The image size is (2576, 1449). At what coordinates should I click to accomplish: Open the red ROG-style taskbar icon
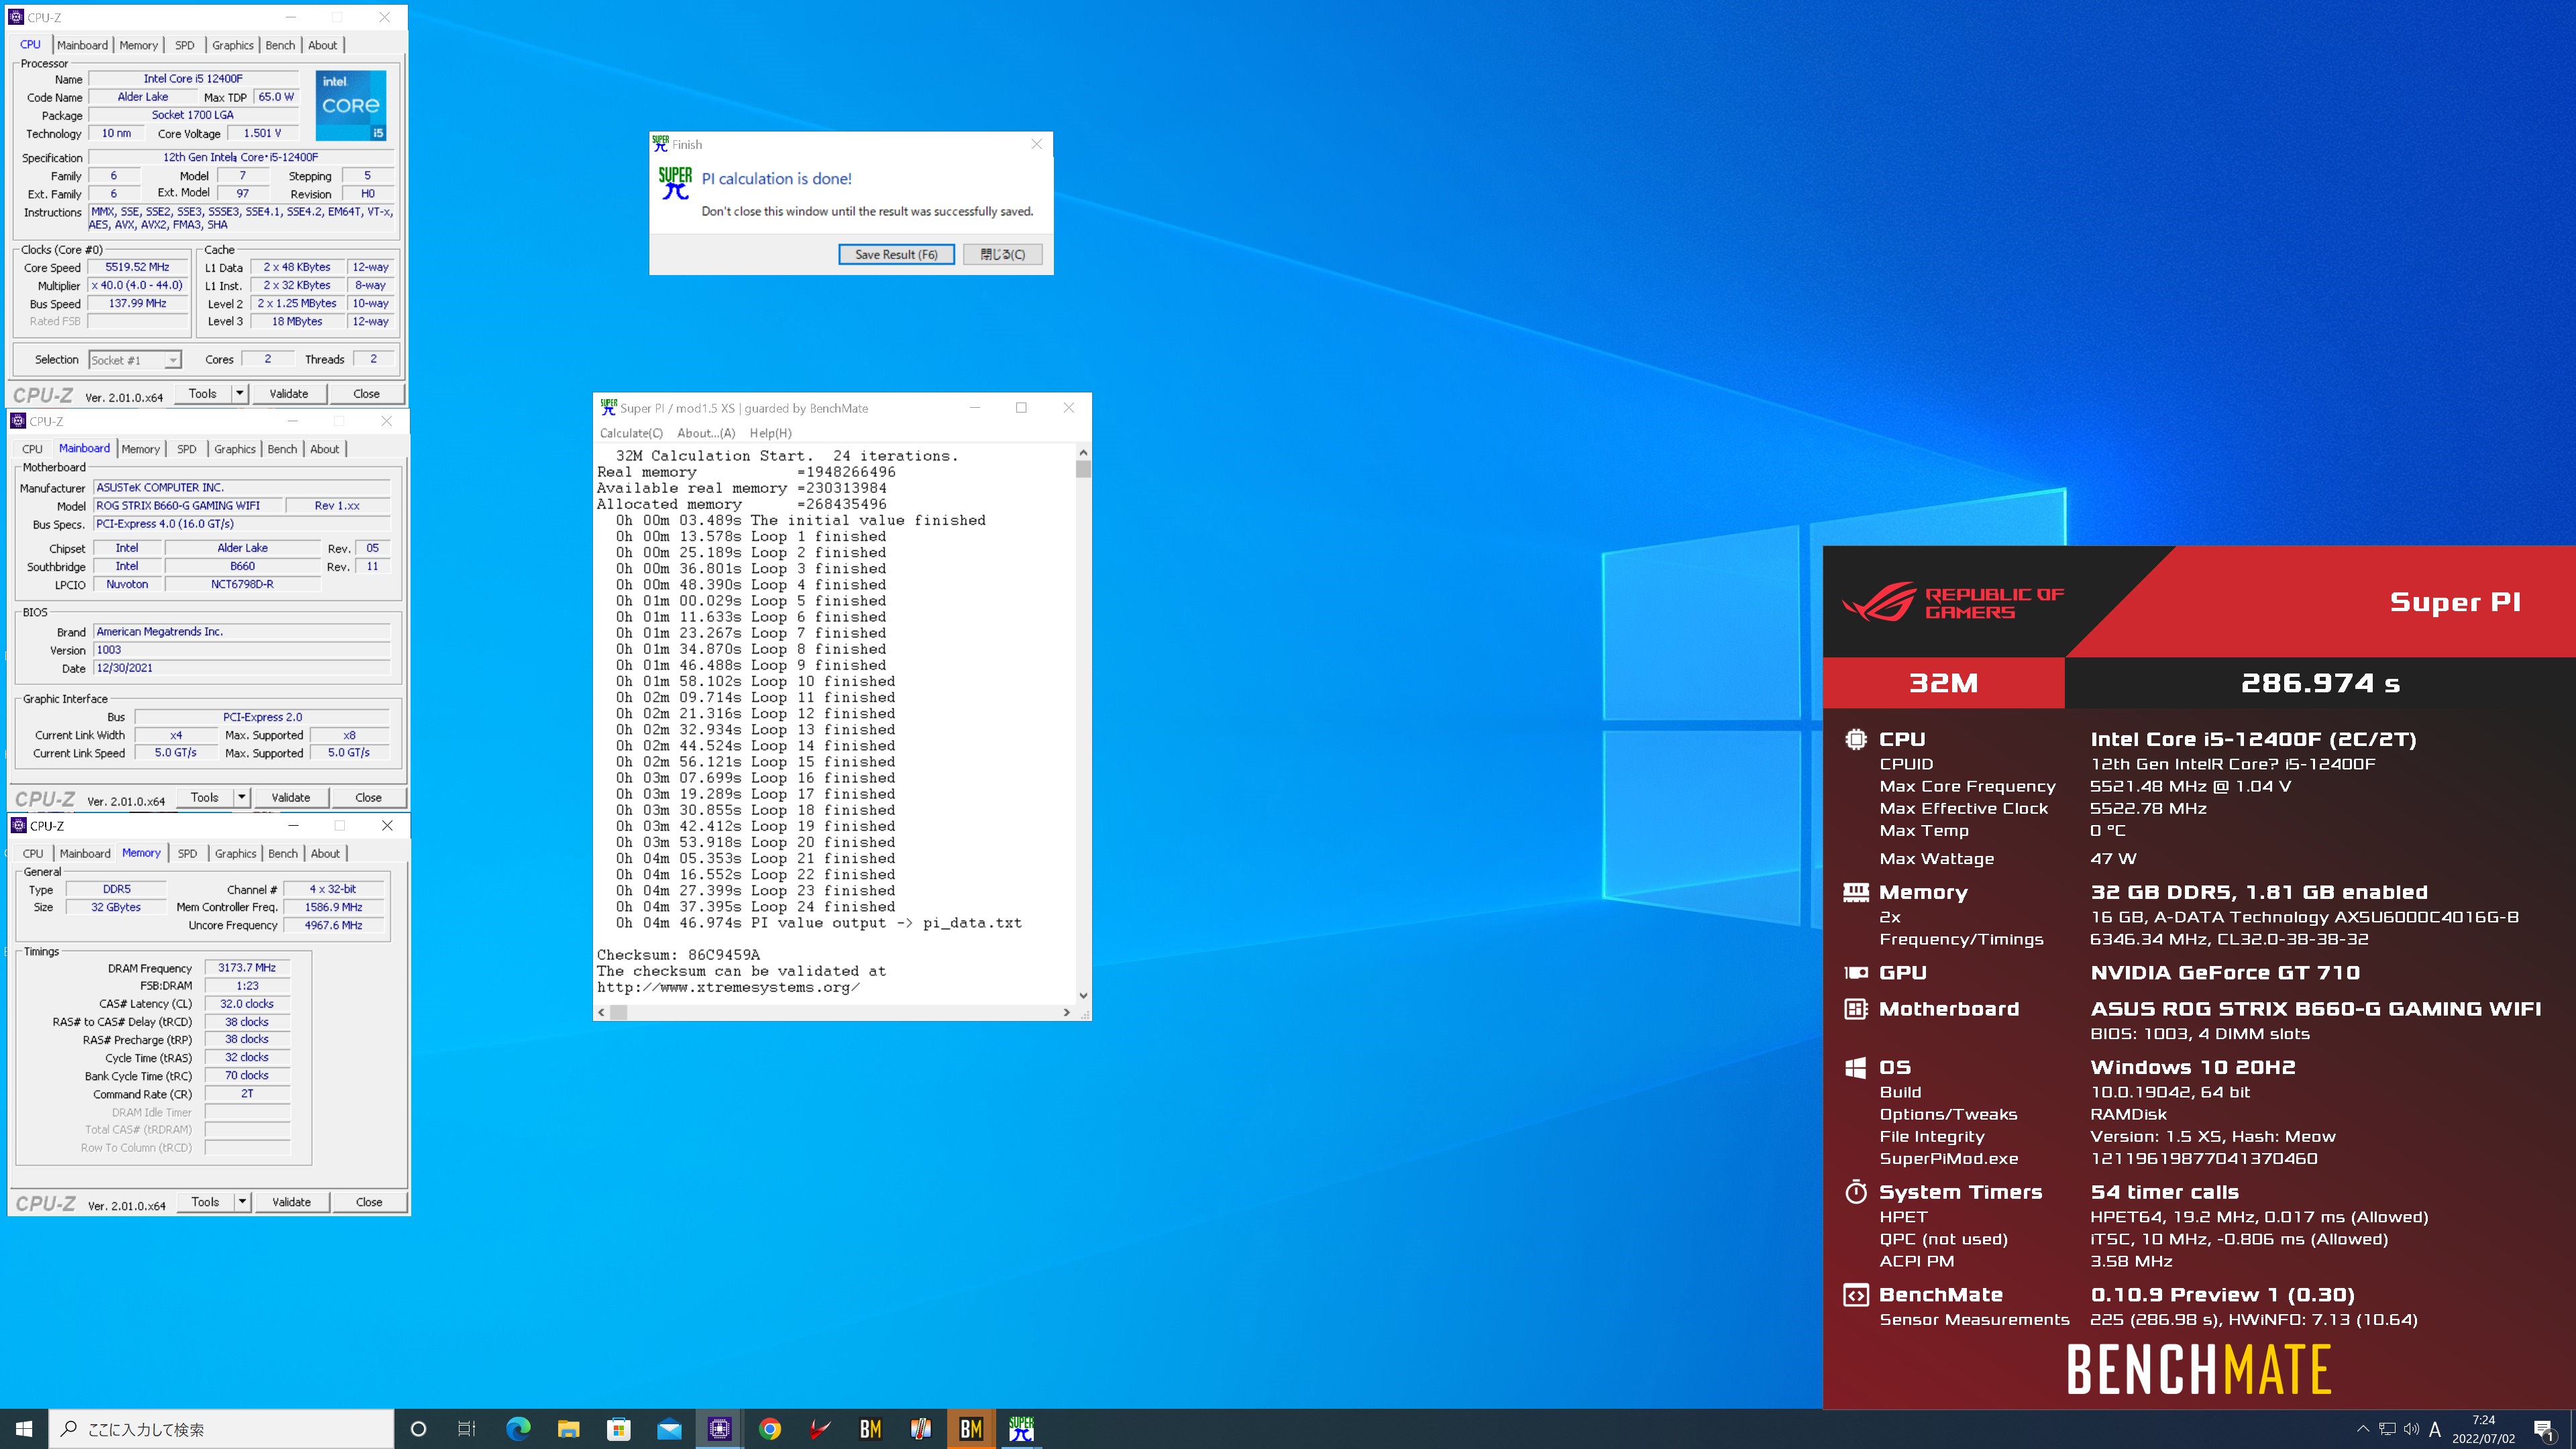[x=820, y=1429]
